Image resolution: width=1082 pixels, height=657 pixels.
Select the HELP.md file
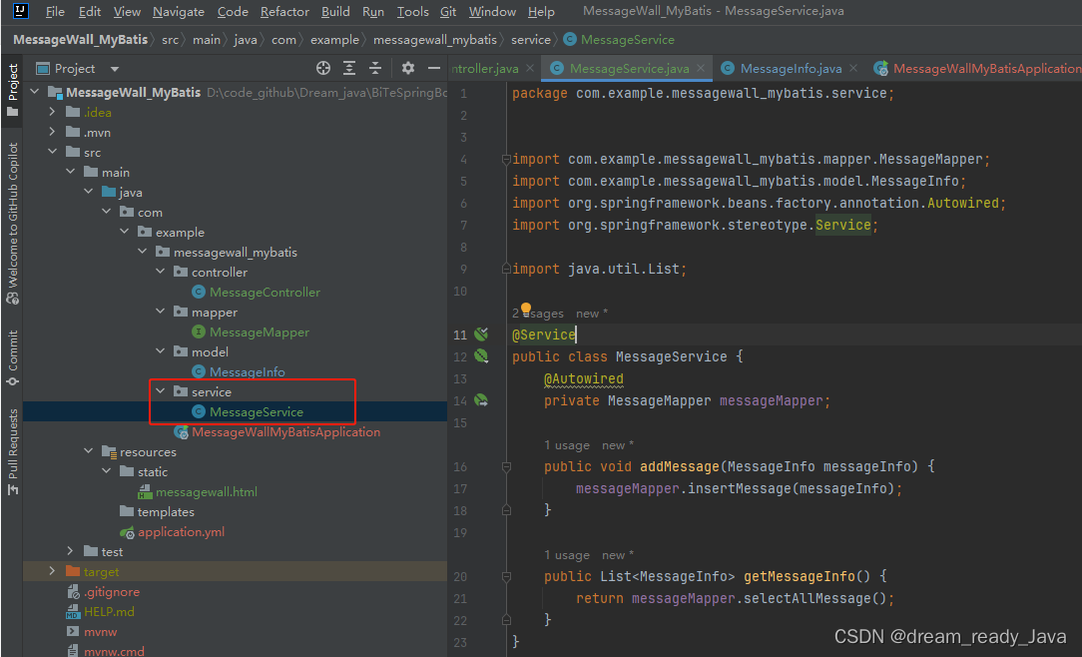(109, 611)
